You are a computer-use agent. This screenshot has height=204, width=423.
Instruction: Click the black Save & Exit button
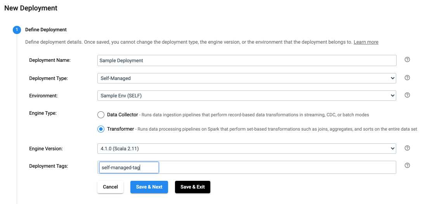click(192, 187)
